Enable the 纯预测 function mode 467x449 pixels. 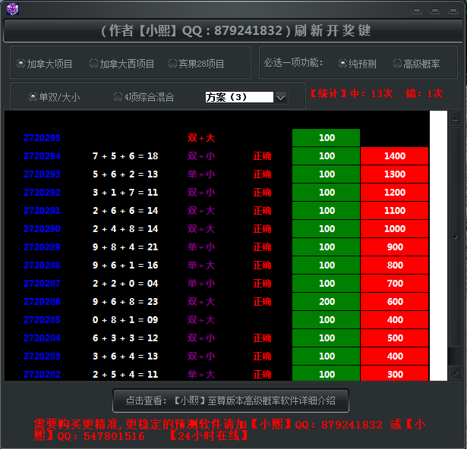(x=343, y=64)
